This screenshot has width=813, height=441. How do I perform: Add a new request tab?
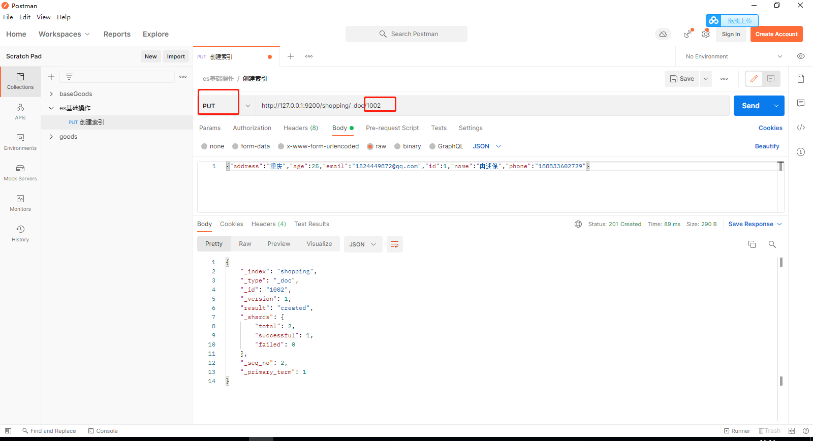pyautogui.click(x=291, y=56)
